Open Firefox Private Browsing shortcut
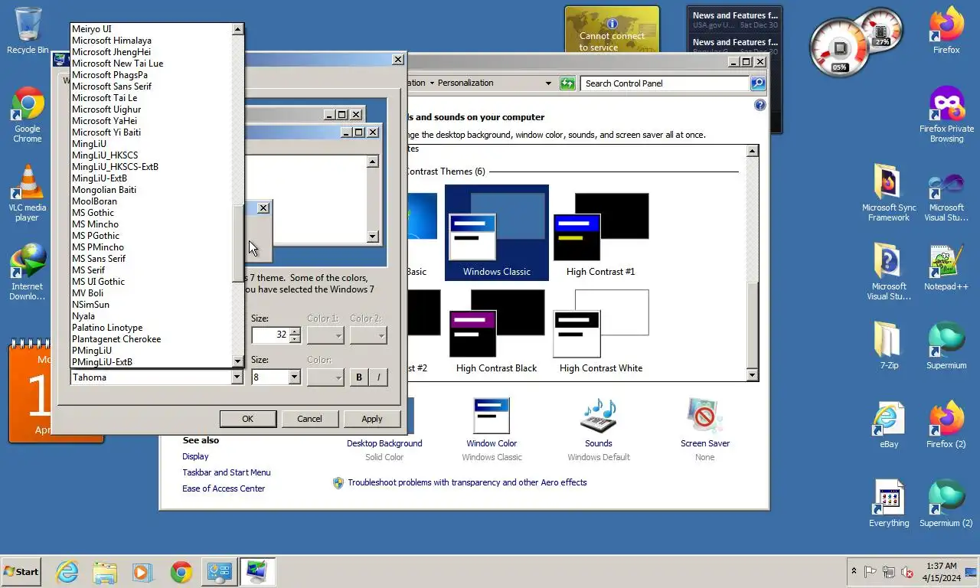 tap(946, 115)
